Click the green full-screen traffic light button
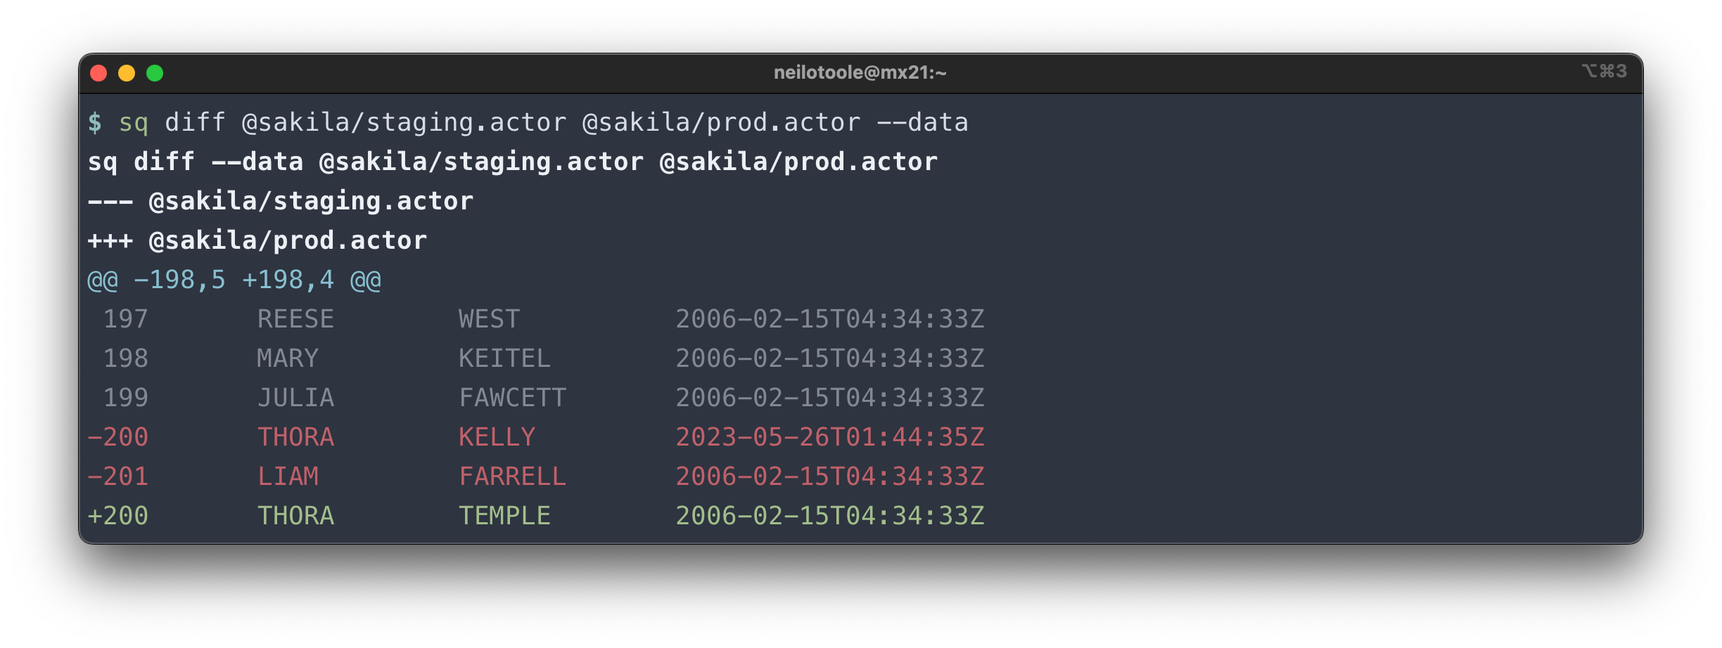1722x648 pixels. 155,72
